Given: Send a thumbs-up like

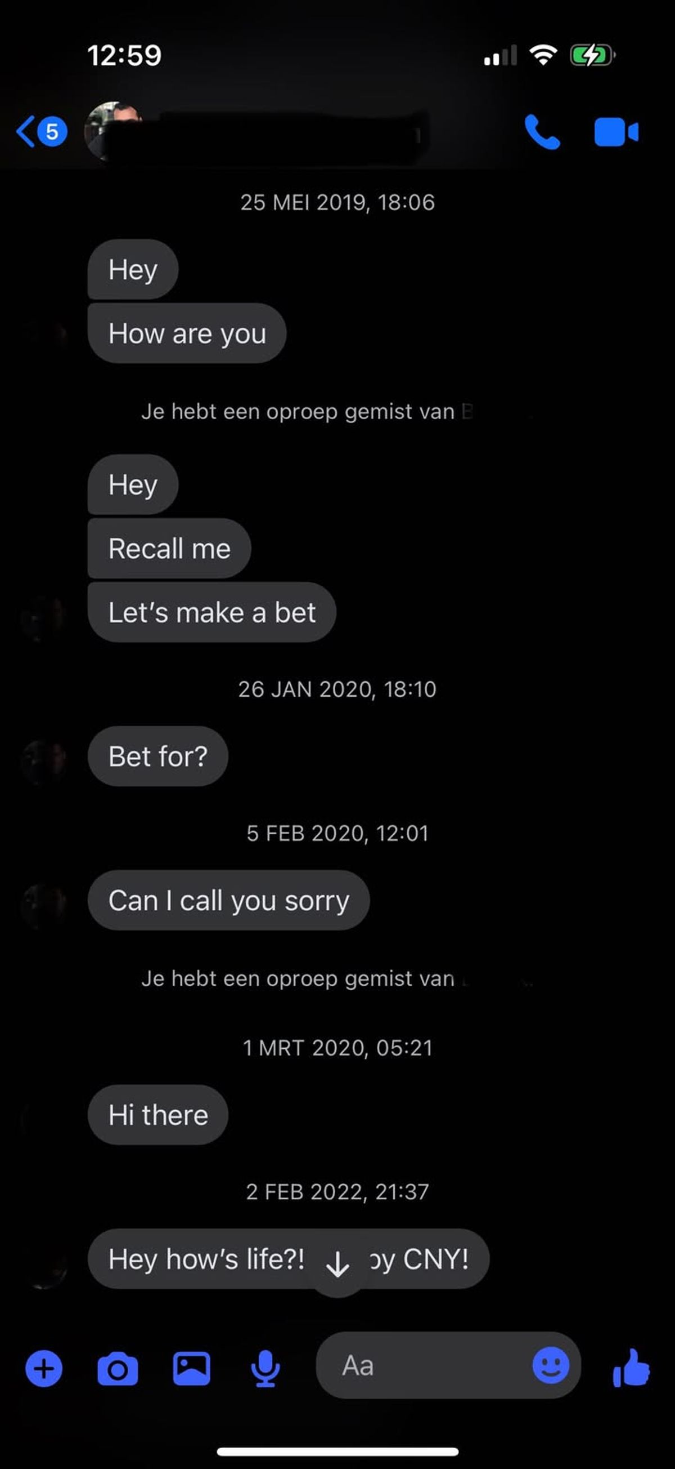Looking at the screenshot, I should pyautogui.click(x=631, y=1368).
